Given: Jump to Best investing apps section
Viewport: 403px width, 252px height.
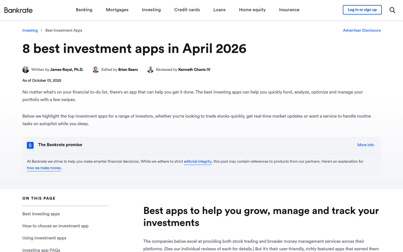Looking at the screenshot, I should pyautogui.click(x=41, y=214).
